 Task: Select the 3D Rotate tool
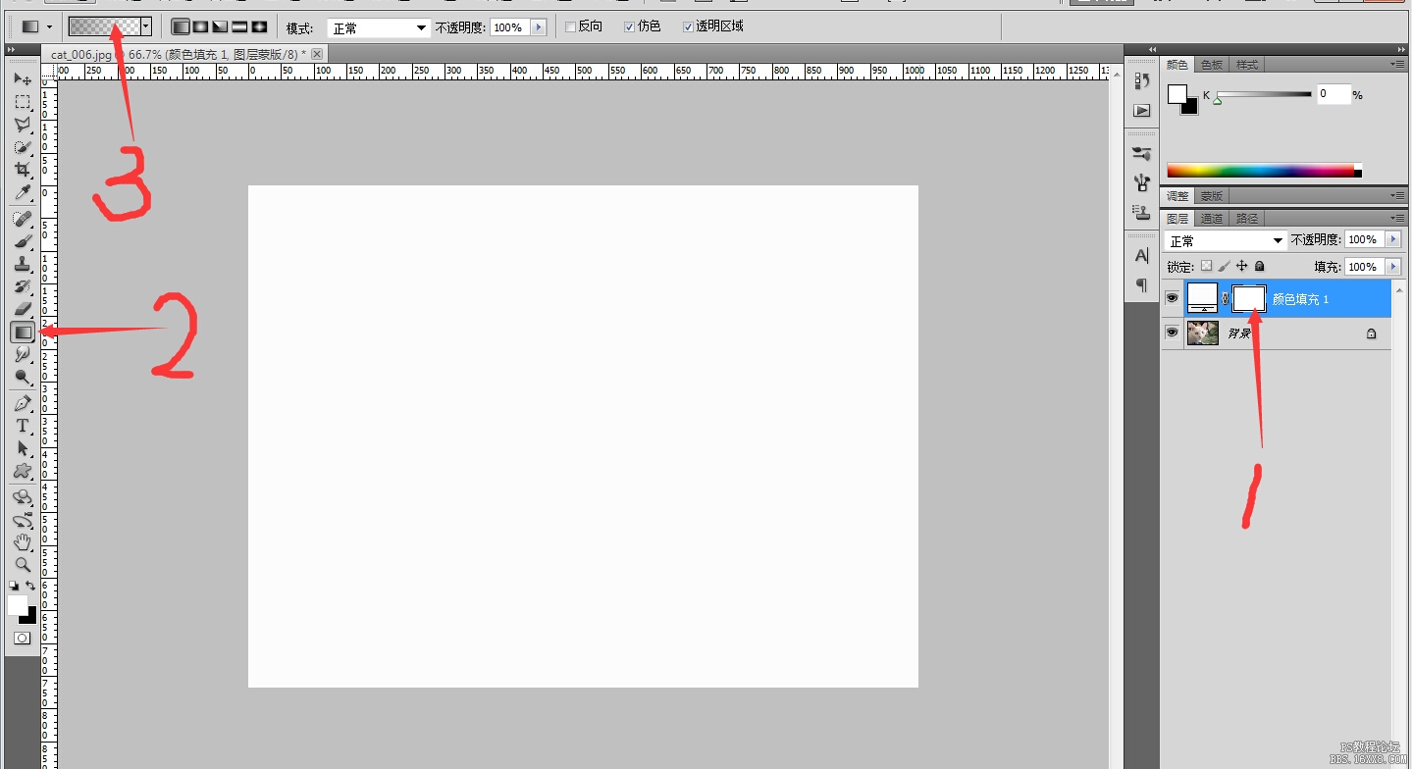coord(23,496)
